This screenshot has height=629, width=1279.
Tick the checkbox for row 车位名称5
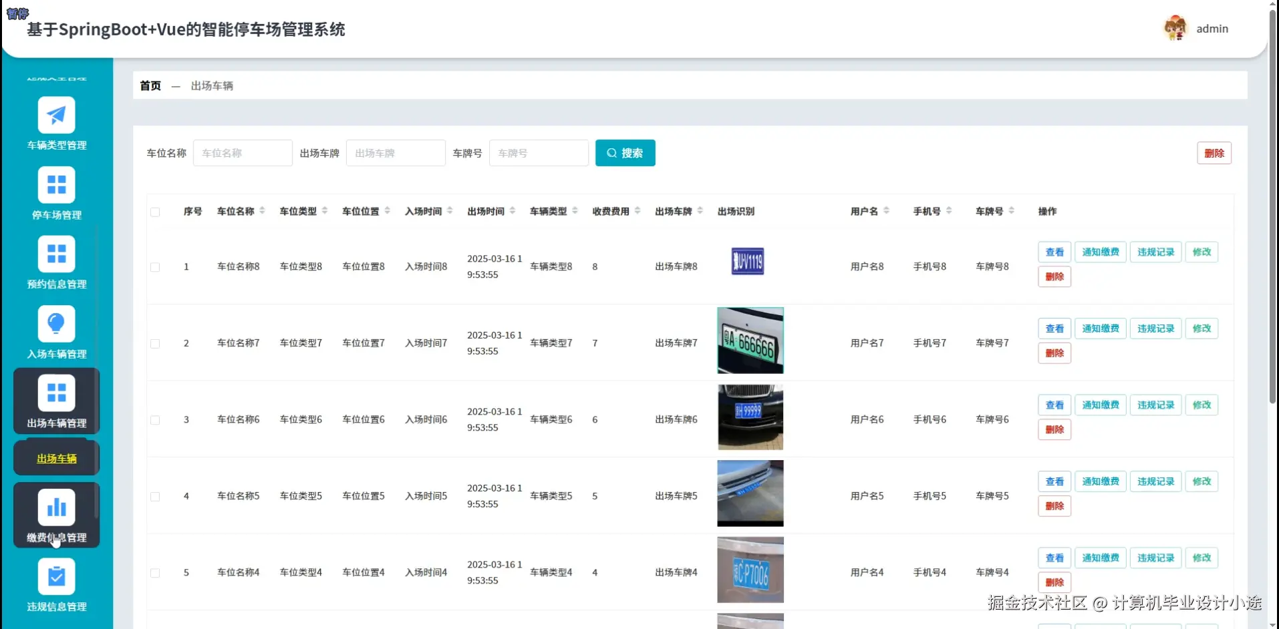155,497
